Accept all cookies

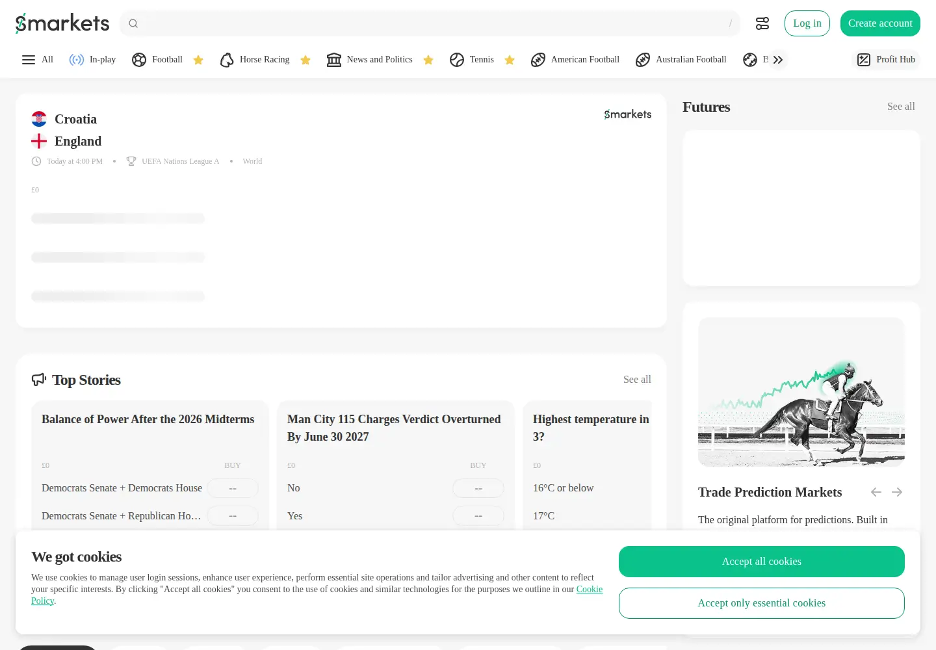click(762, 562)
